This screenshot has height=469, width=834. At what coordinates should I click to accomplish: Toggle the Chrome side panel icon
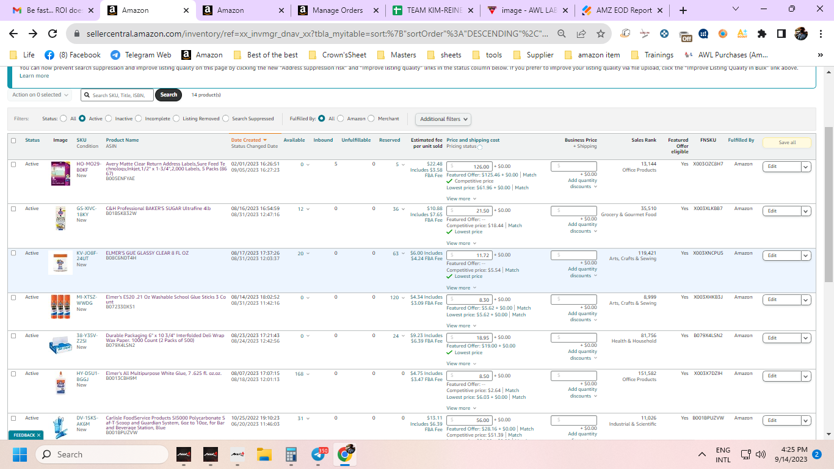point(781,34)
